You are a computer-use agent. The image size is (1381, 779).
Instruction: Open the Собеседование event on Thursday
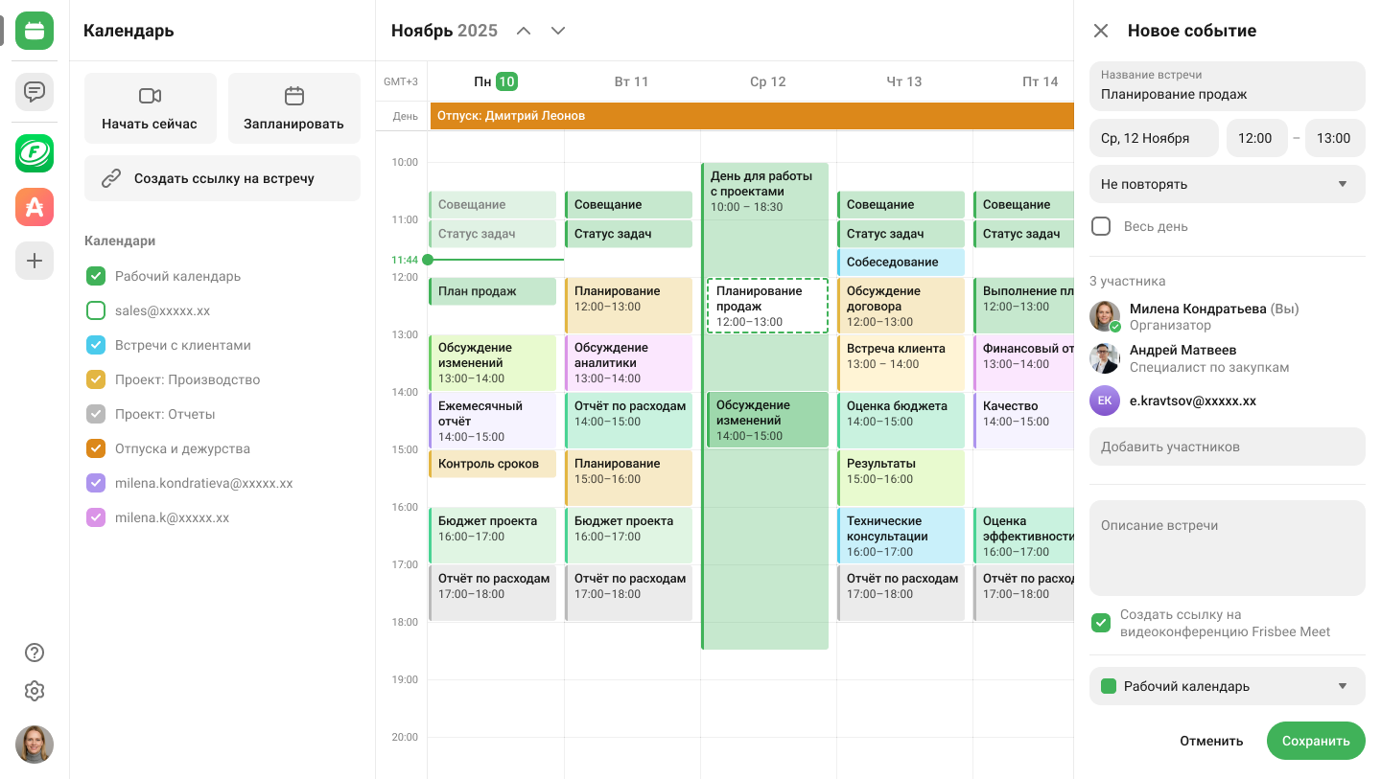(x=901, y=262)
